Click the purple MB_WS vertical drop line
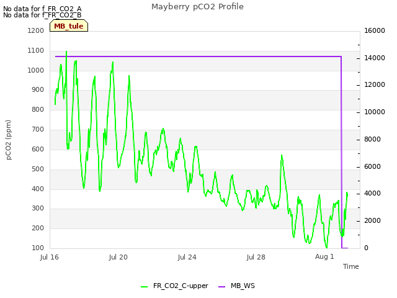The width and height of the screenshot is (397, 298). (342, 152)
